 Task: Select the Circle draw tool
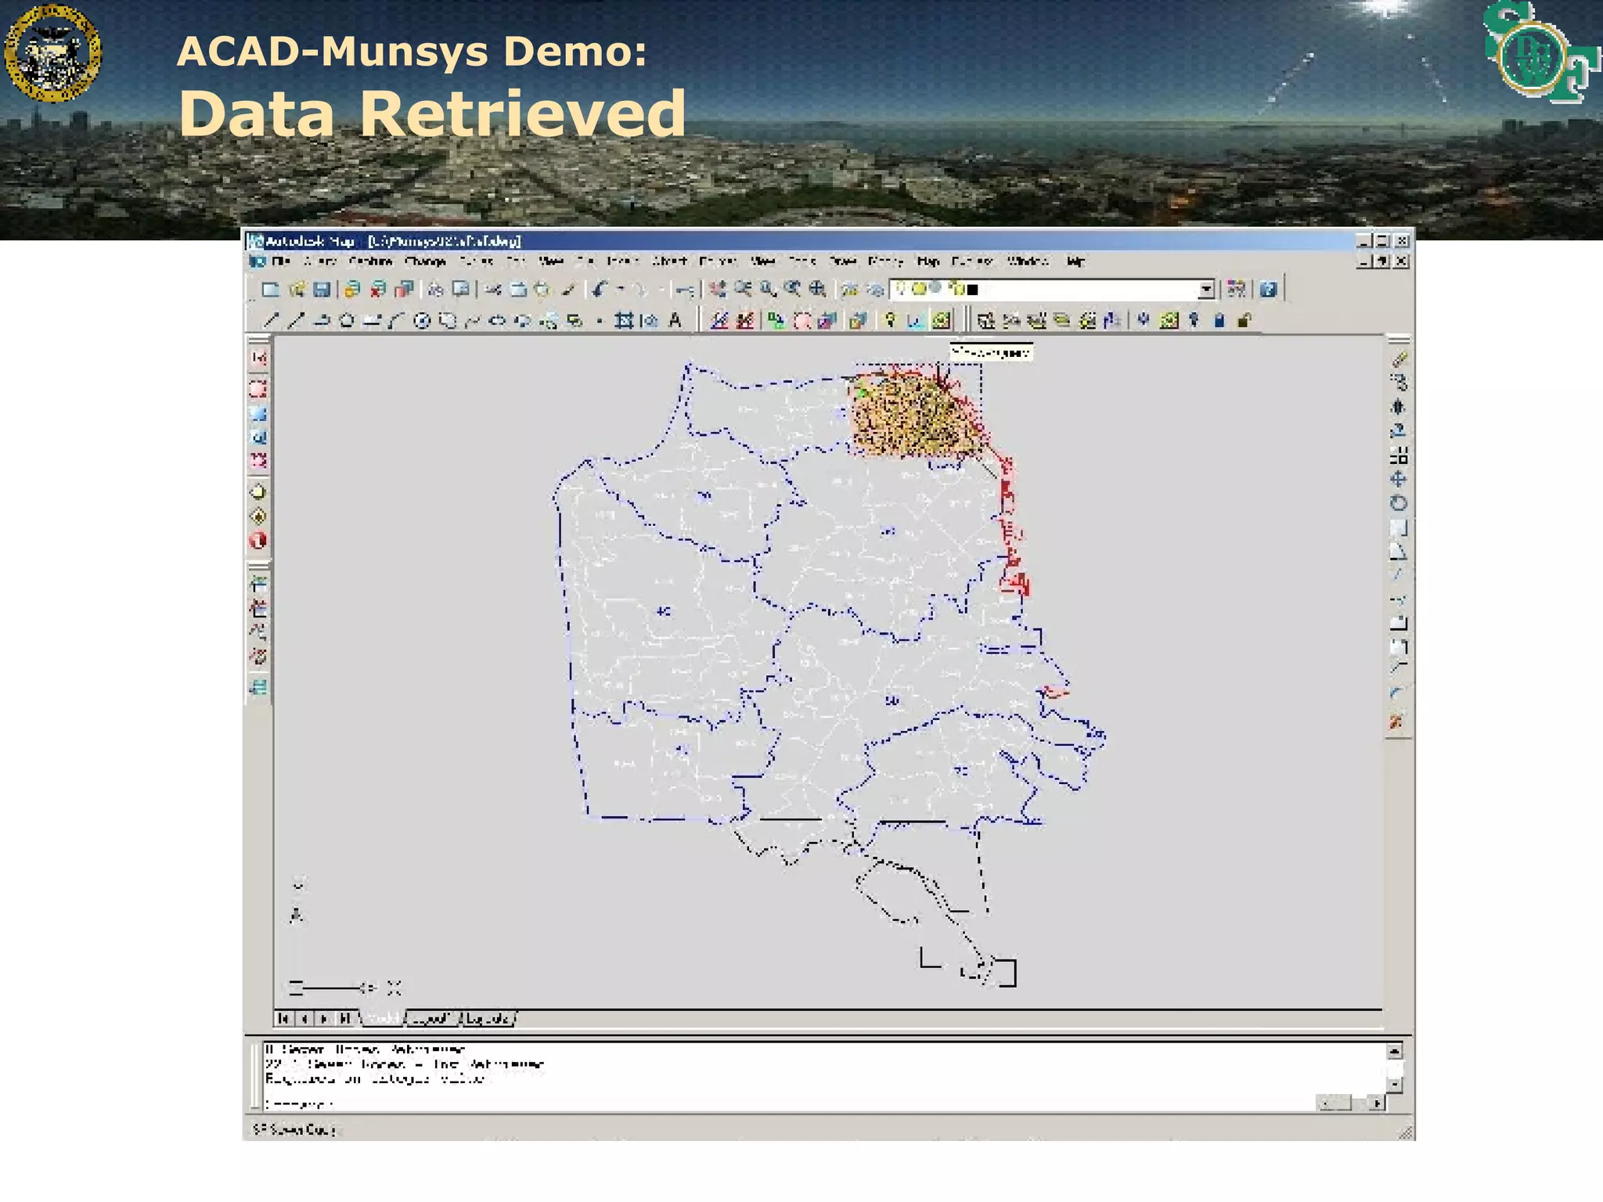[422, 320]
